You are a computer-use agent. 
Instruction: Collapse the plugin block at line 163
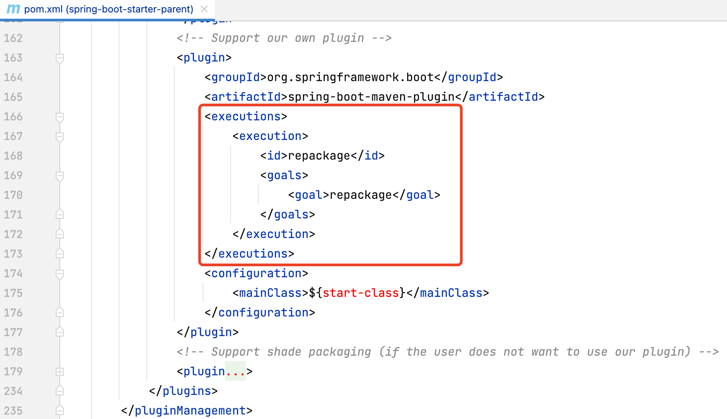(x=60, y=58)
